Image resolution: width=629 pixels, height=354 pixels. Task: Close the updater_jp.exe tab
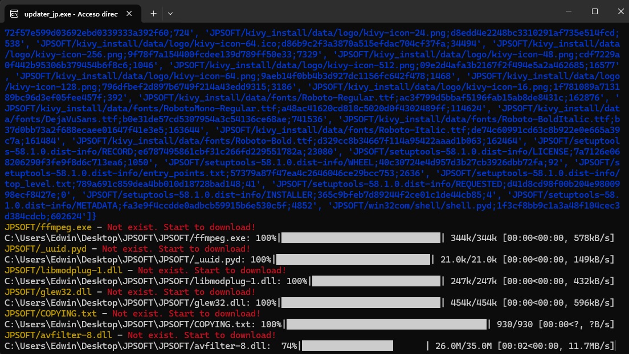[x=129, y=14]
